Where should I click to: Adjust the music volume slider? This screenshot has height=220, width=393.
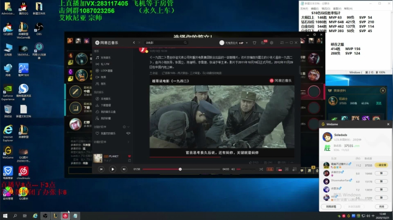coord(246,169)
